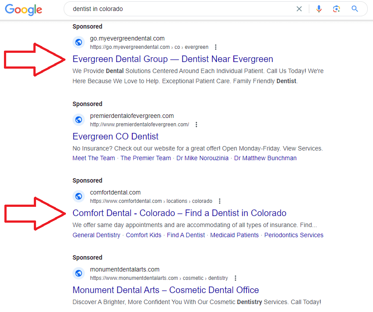This screenshot has height=312, width=373.
Task: Open Google Lens camera search icon
Action: 337,9
